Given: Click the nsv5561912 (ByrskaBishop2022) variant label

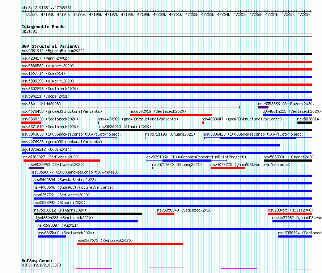Looking at the screenshot, I should pos(53,51).
